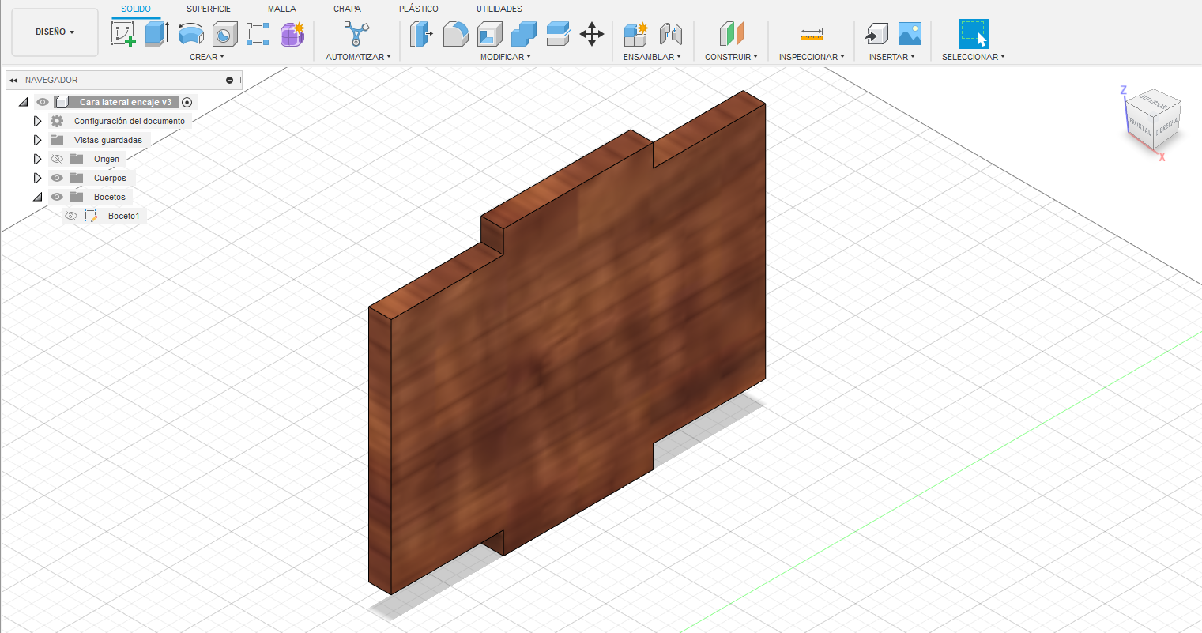Collapse the Bocetos node
The image size is (1202, 633).
point(37,197)
